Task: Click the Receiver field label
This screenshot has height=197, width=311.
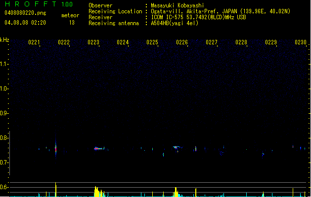Action: coord(100,17)
